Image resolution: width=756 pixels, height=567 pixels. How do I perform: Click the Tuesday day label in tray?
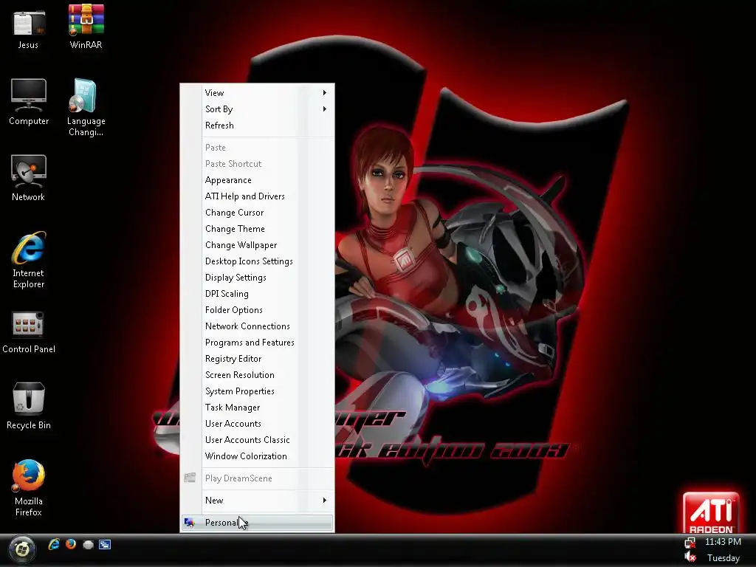(x=724, y=558)
